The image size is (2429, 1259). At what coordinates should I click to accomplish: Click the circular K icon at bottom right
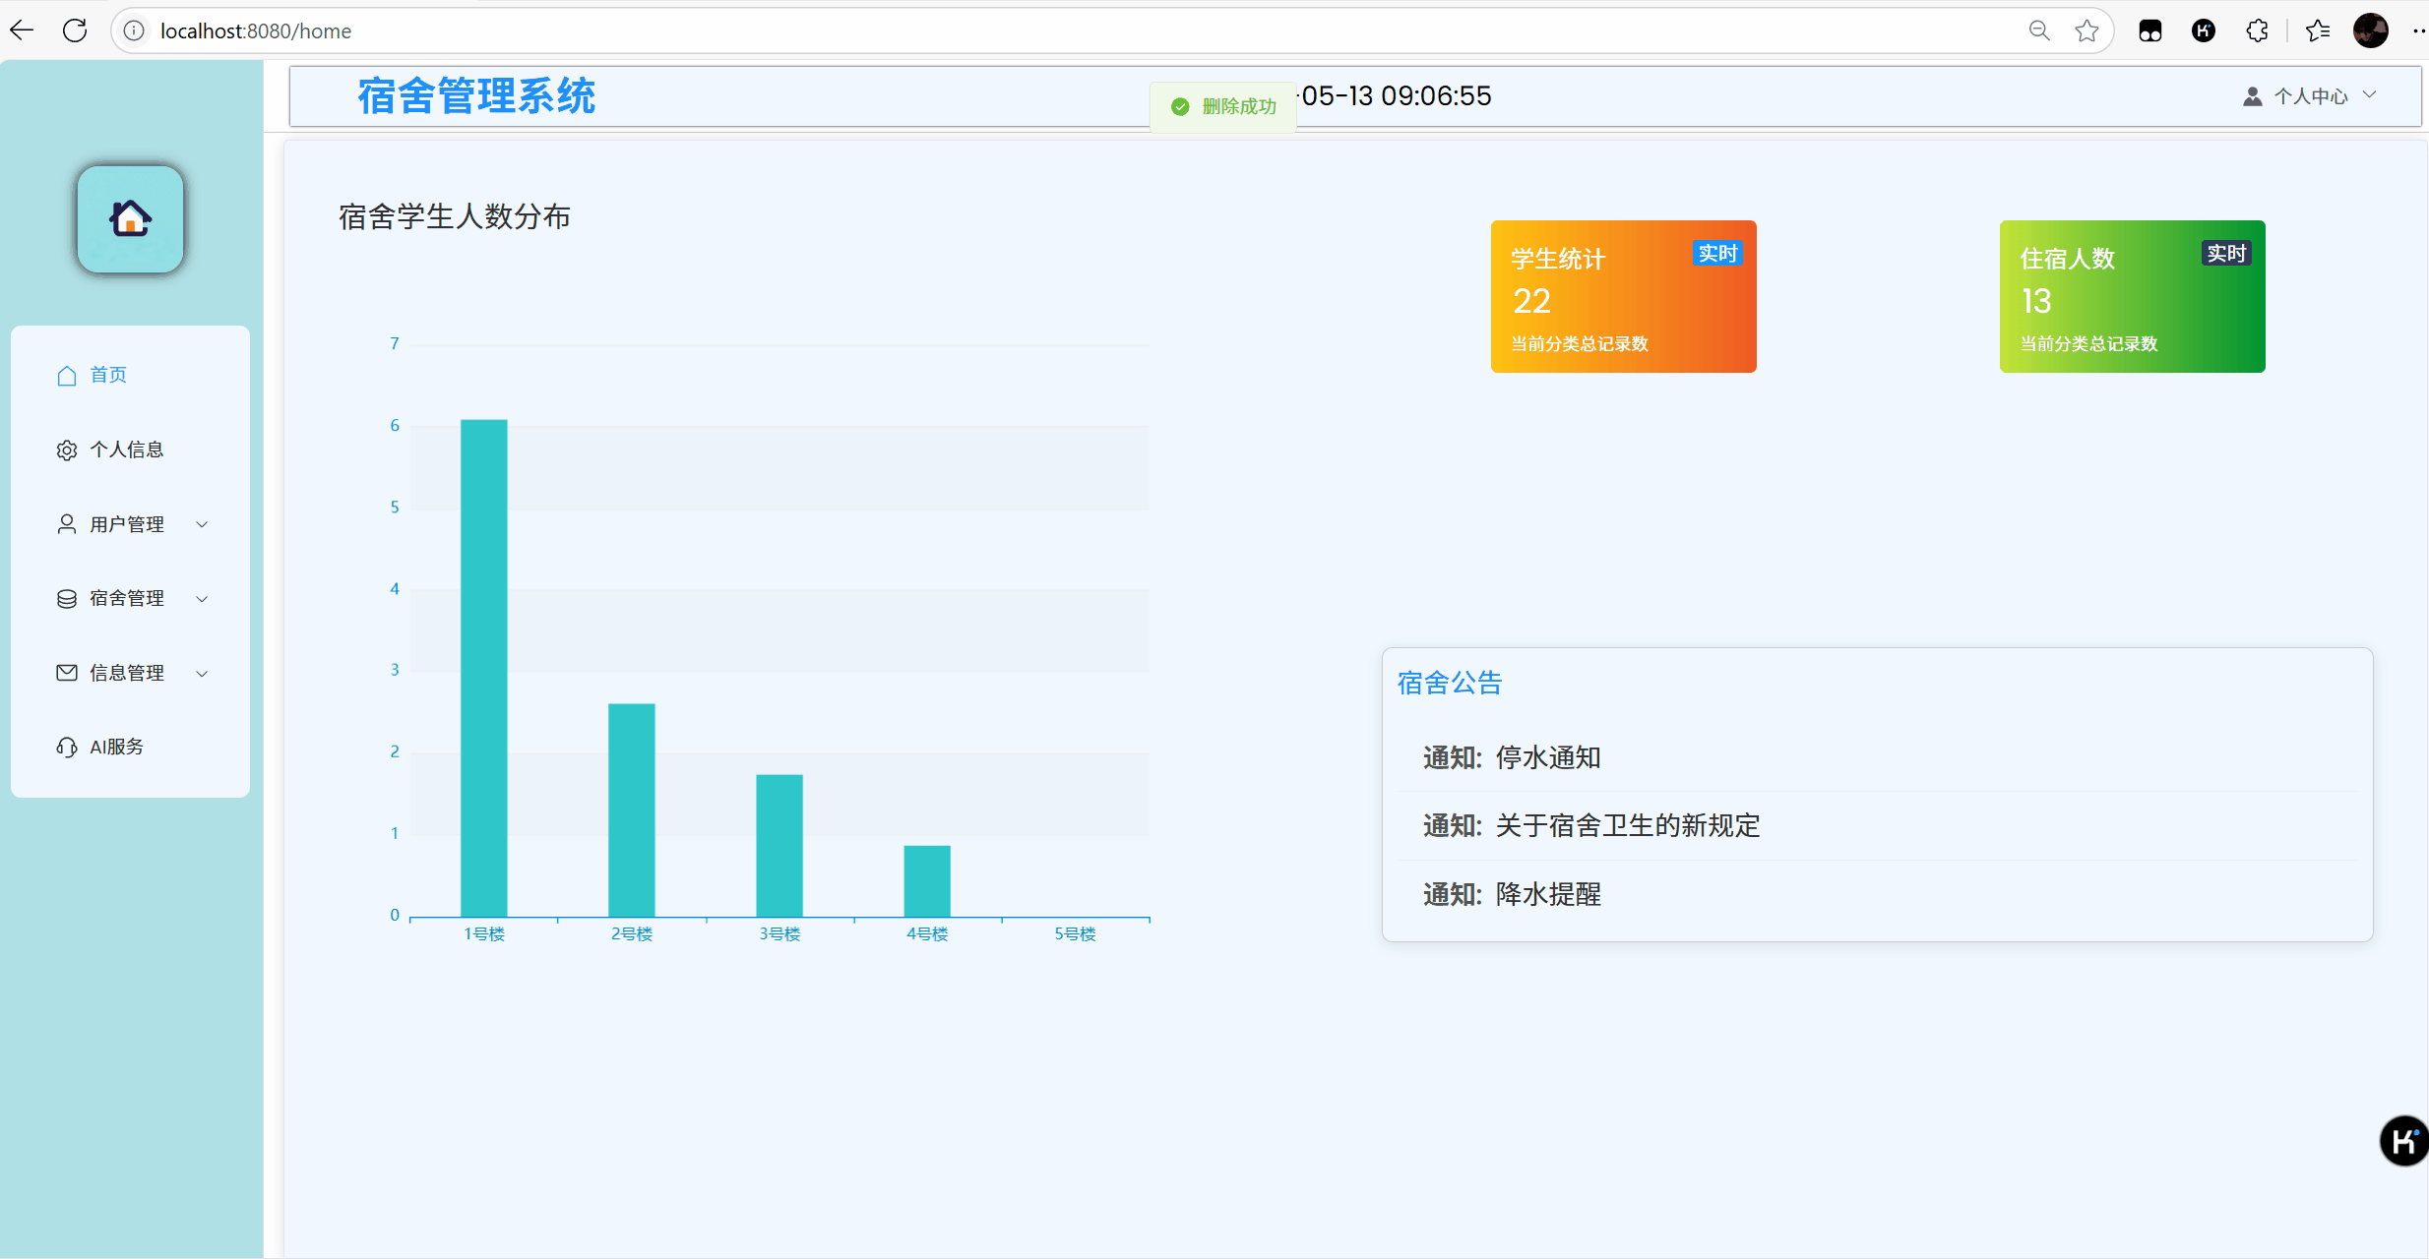(2403, 1141)
